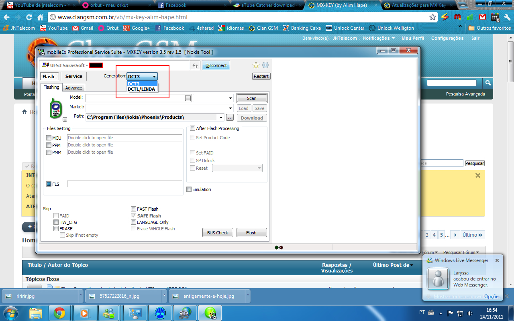
Task: Click the browse path '..' button
Action: 230,118
